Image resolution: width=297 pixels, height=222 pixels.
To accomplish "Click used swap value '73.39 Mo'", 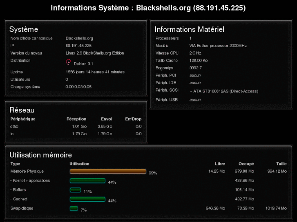I will (x=246, y=209).
